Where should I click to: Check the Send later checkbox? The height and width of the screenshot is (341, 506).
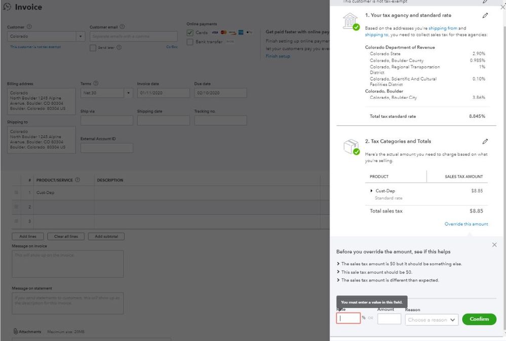(x=93, y=48)
